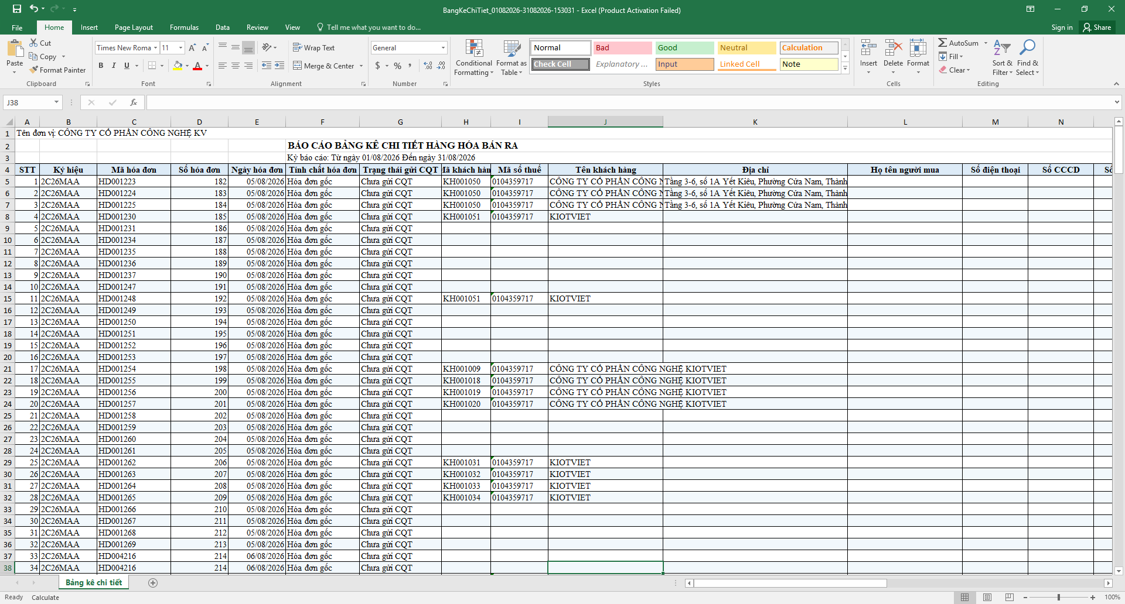Switch to the Page Layout tab
The image size is (1125, 604).
[x=134, y=28]
